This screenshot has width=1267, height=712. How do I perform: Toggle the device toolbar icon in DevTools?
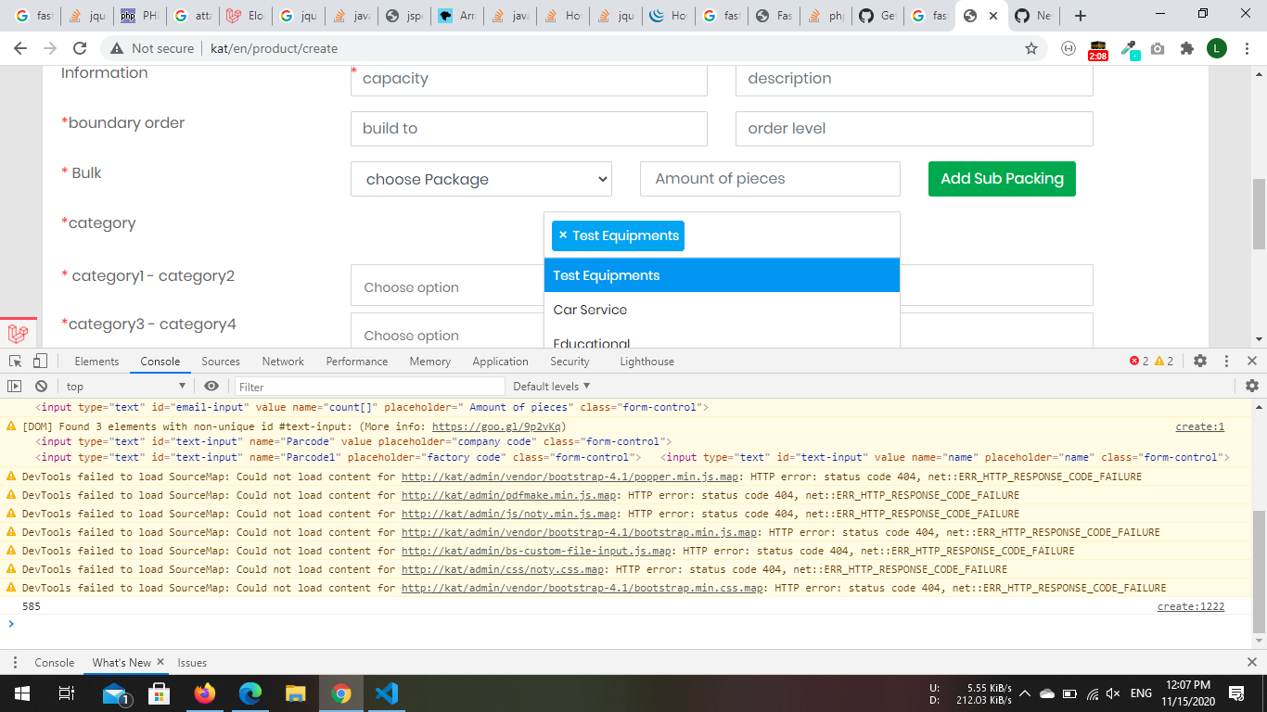click(40, 362)
